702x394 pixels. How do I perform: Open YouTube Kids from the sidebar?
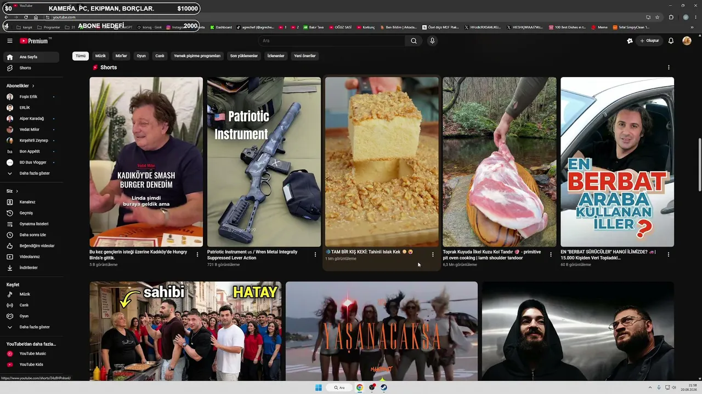pos(31,364)
